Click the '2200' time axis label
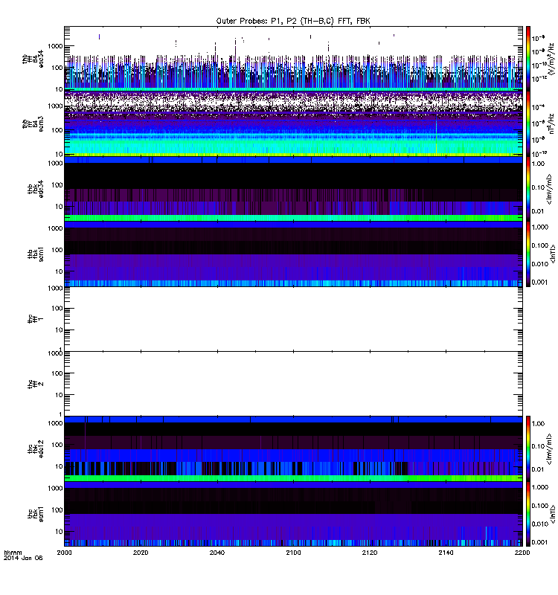 tap(522, 553)
